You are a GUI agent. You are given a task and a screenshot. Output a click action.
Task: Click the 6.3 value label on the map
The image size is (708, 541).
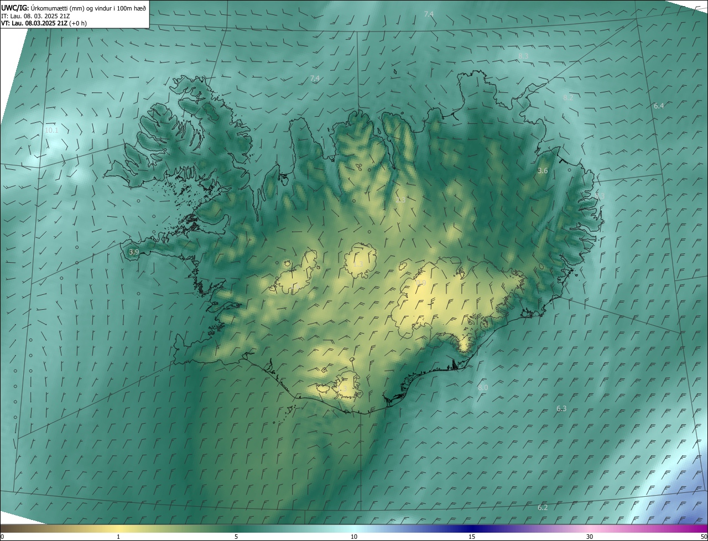tap(561, 408)
